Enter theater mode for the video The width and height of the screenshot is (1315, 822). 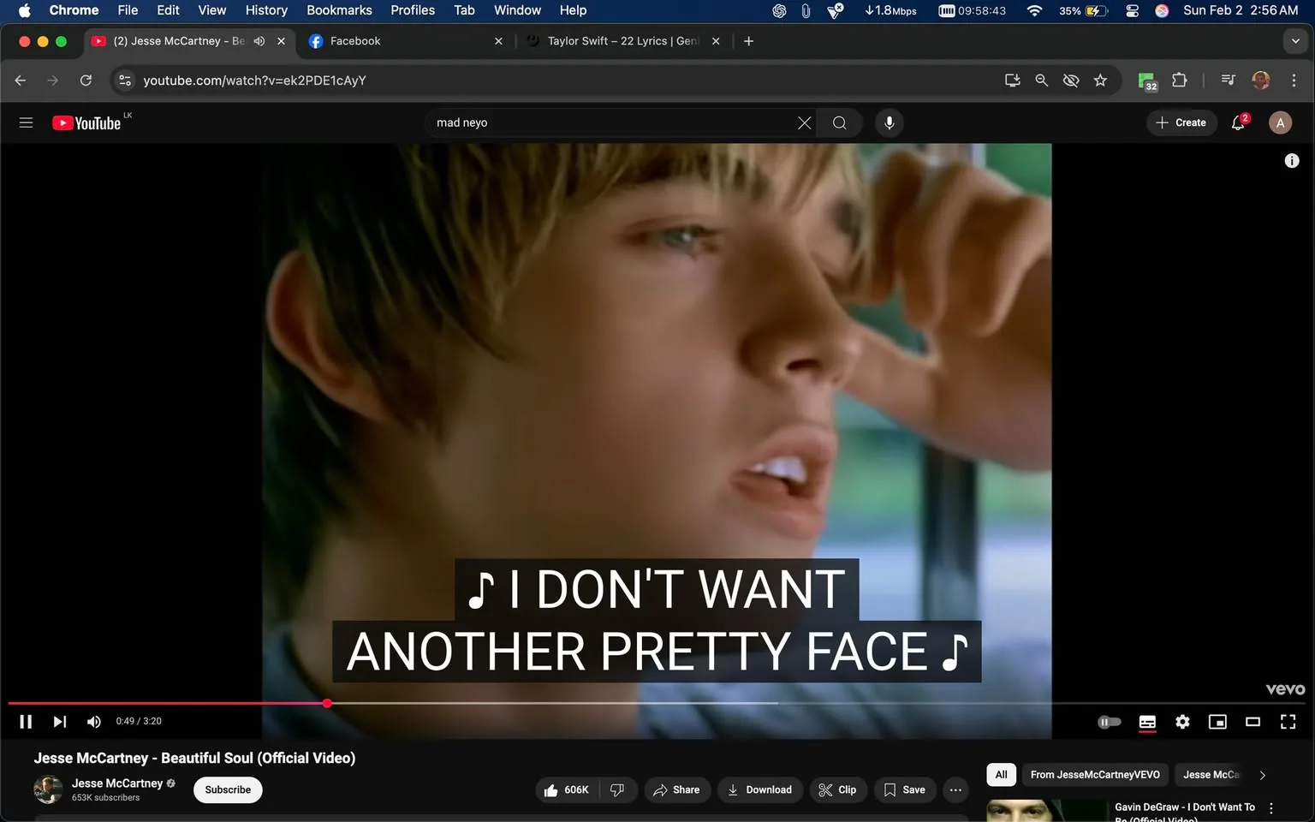click(1253, 721)
